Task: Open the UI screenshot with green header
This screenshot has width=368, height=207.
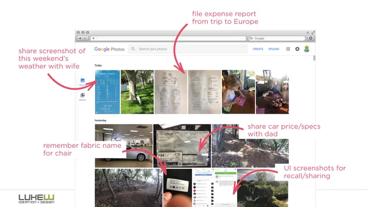Action: click(226, 188)
